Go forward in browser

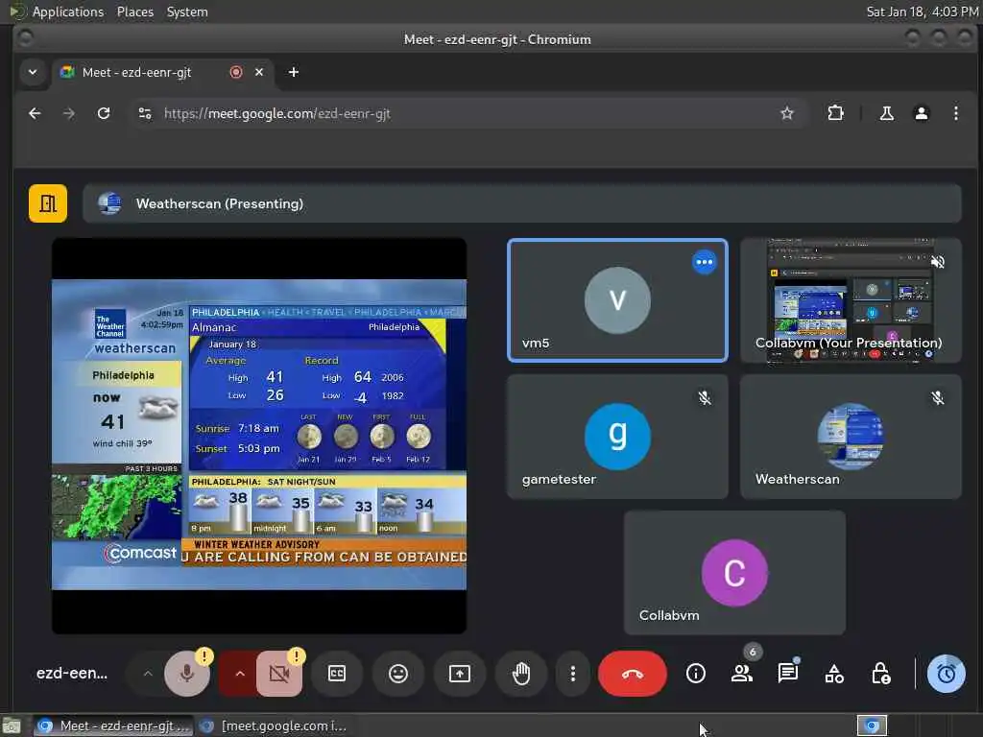point(69,113)
